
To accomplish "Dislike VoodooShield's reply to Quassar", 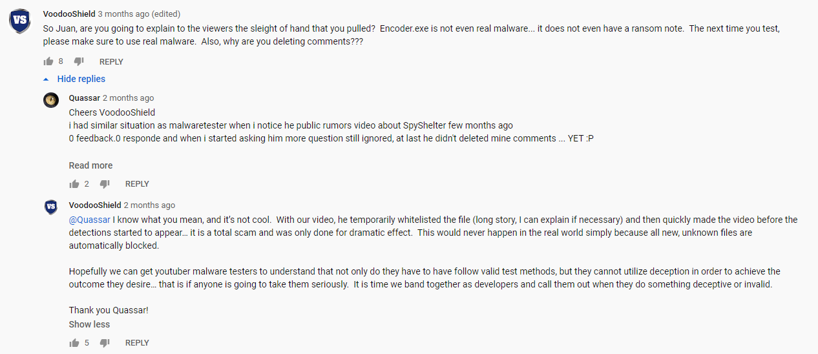I will tap(105, 343).
